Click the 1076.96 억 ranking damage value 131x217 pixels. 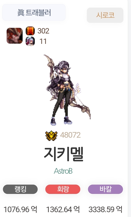[20, 209]
